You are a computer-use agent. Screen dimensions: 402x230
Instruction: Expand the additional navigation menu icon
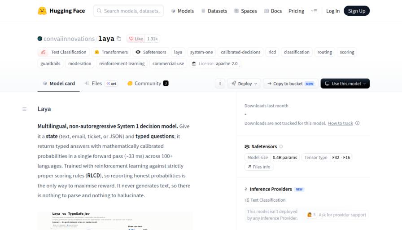pyautogui.click(x=314, y=11)
